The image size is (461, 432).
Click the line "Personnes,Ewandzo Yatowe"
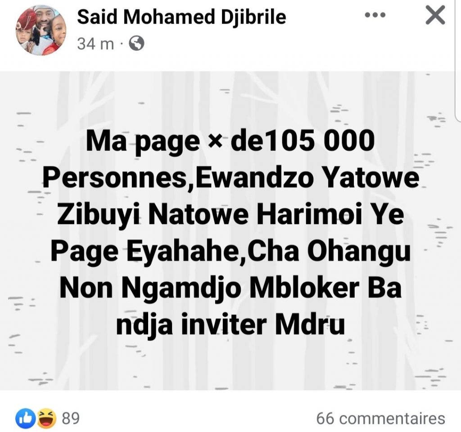point(231,178)
